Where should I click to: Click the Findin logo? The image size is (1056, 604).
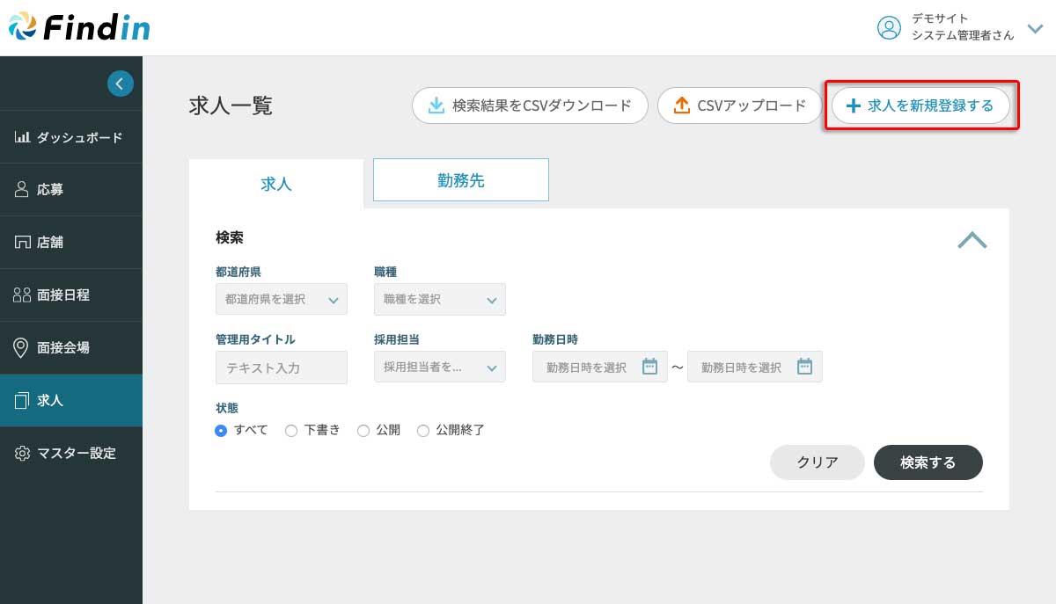tap(79, 27)
